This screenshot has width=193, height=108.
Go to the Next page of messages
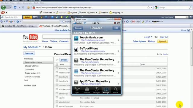pos(165,54)
